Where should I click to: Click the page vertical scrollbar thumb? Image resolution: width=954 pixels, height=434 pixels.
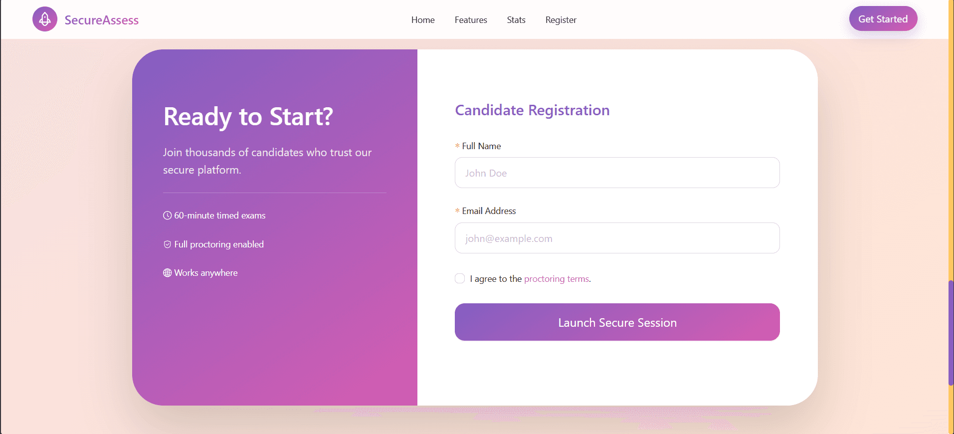coord(951,333)
